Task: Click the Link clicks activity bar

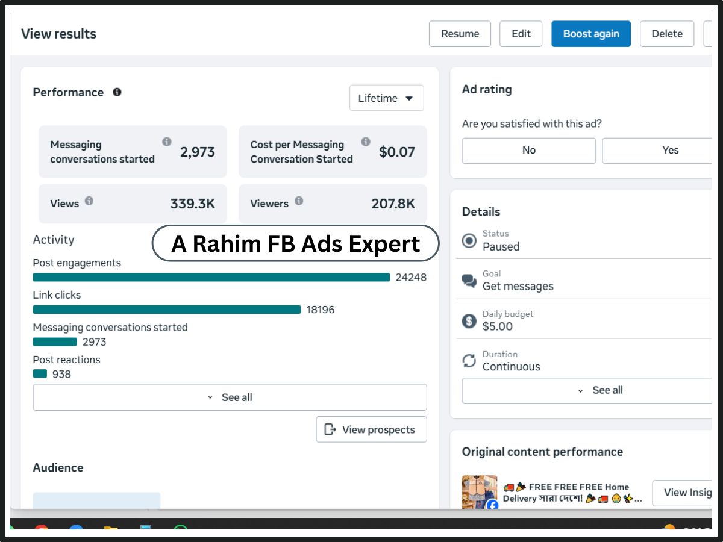Action: point(167,310)
